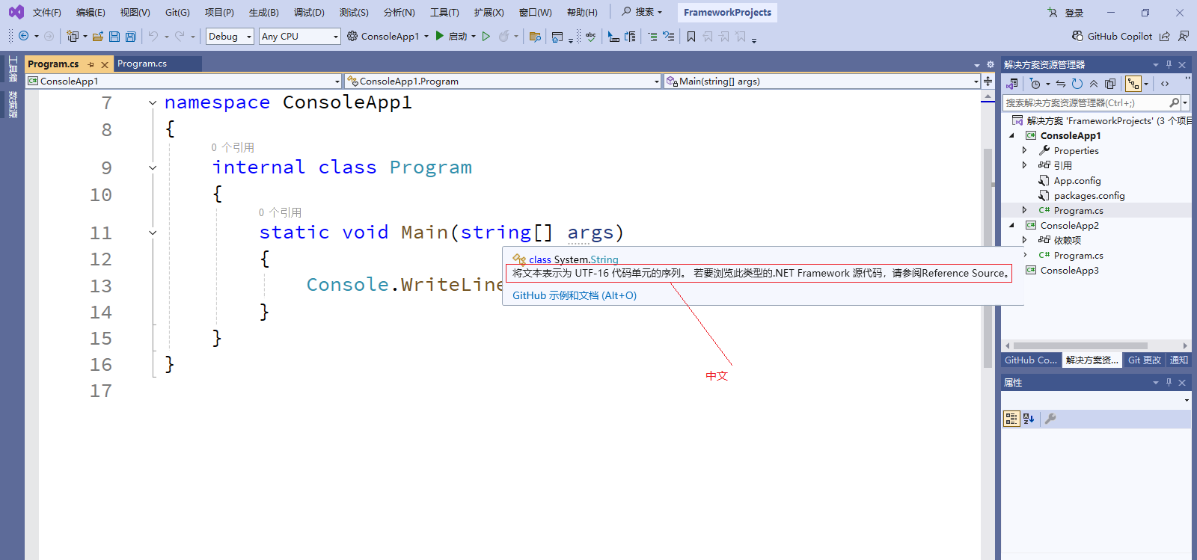The width and height of the screenshot is (1197, 560).
Task: Switch to the Git 更改 tab
Action: (1145, 360)
